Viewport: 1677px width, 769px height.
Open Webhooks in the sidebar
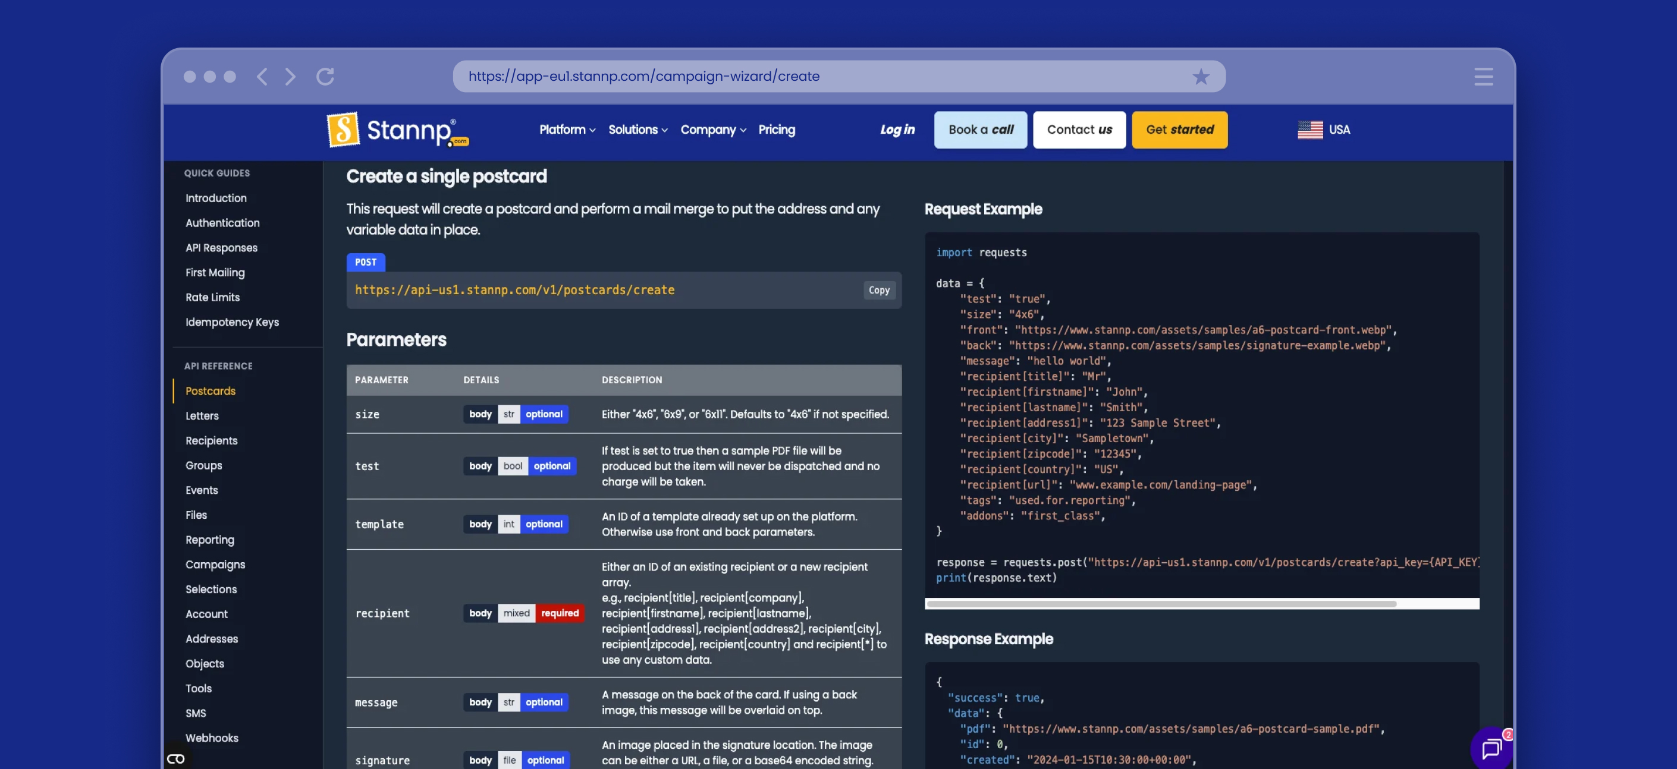(212, 738)
